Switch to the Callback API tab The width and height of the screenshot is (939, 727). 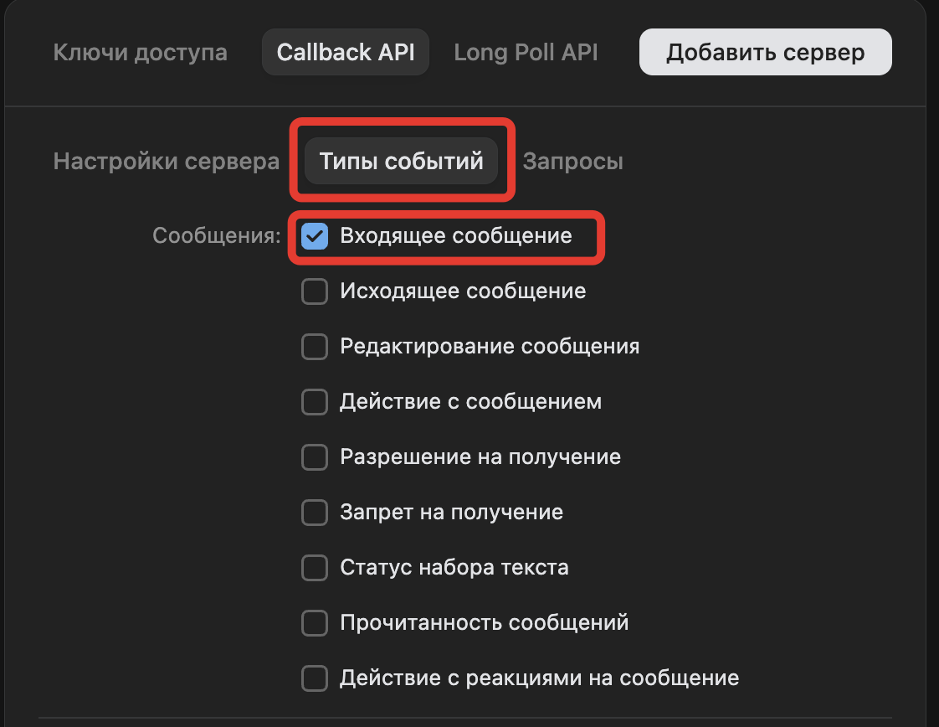pyautogui.click(x=345, y=51)
